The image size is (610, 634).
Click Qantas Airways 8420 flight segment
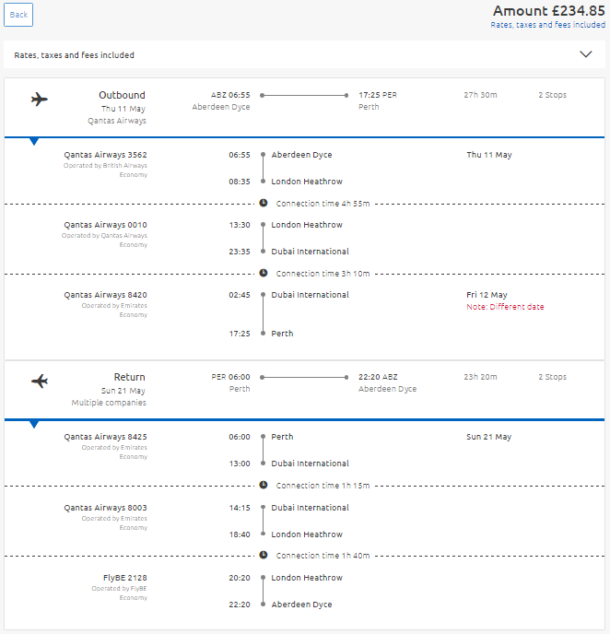(304, 313)
